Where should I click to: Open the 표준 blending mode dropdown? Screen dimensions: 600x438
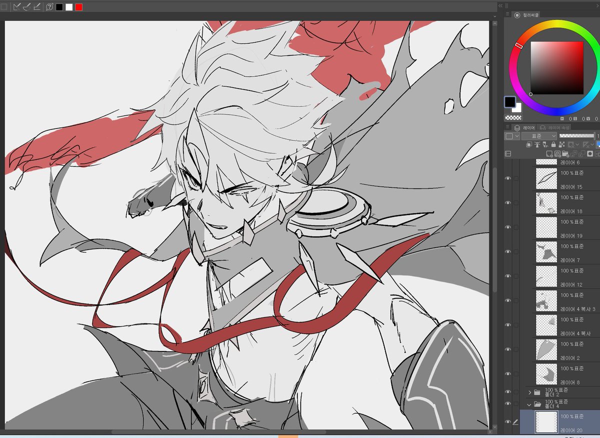coord(539,136)
